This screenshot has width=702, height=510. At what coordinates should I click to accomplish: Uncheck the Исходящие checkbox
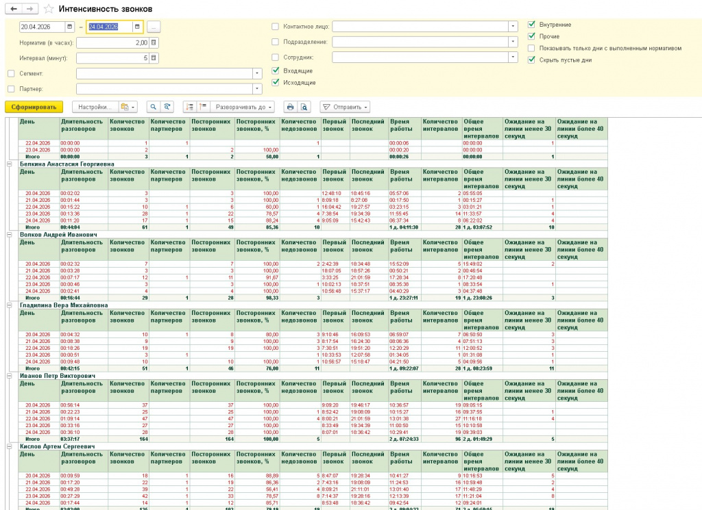pyautogui.click(x=276, y=82)
